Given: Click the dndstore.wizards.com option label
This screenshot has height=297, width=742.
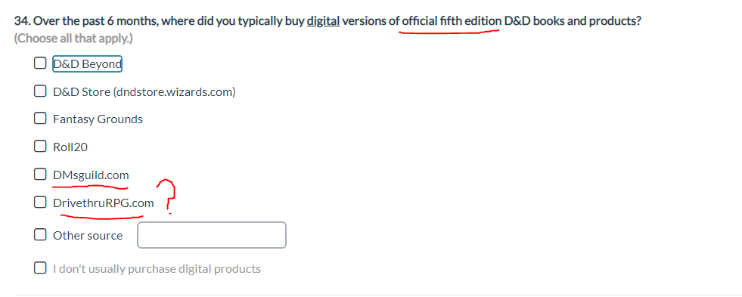Looking at the screenshot, I should pyautogui.click(x=144, y=91).
